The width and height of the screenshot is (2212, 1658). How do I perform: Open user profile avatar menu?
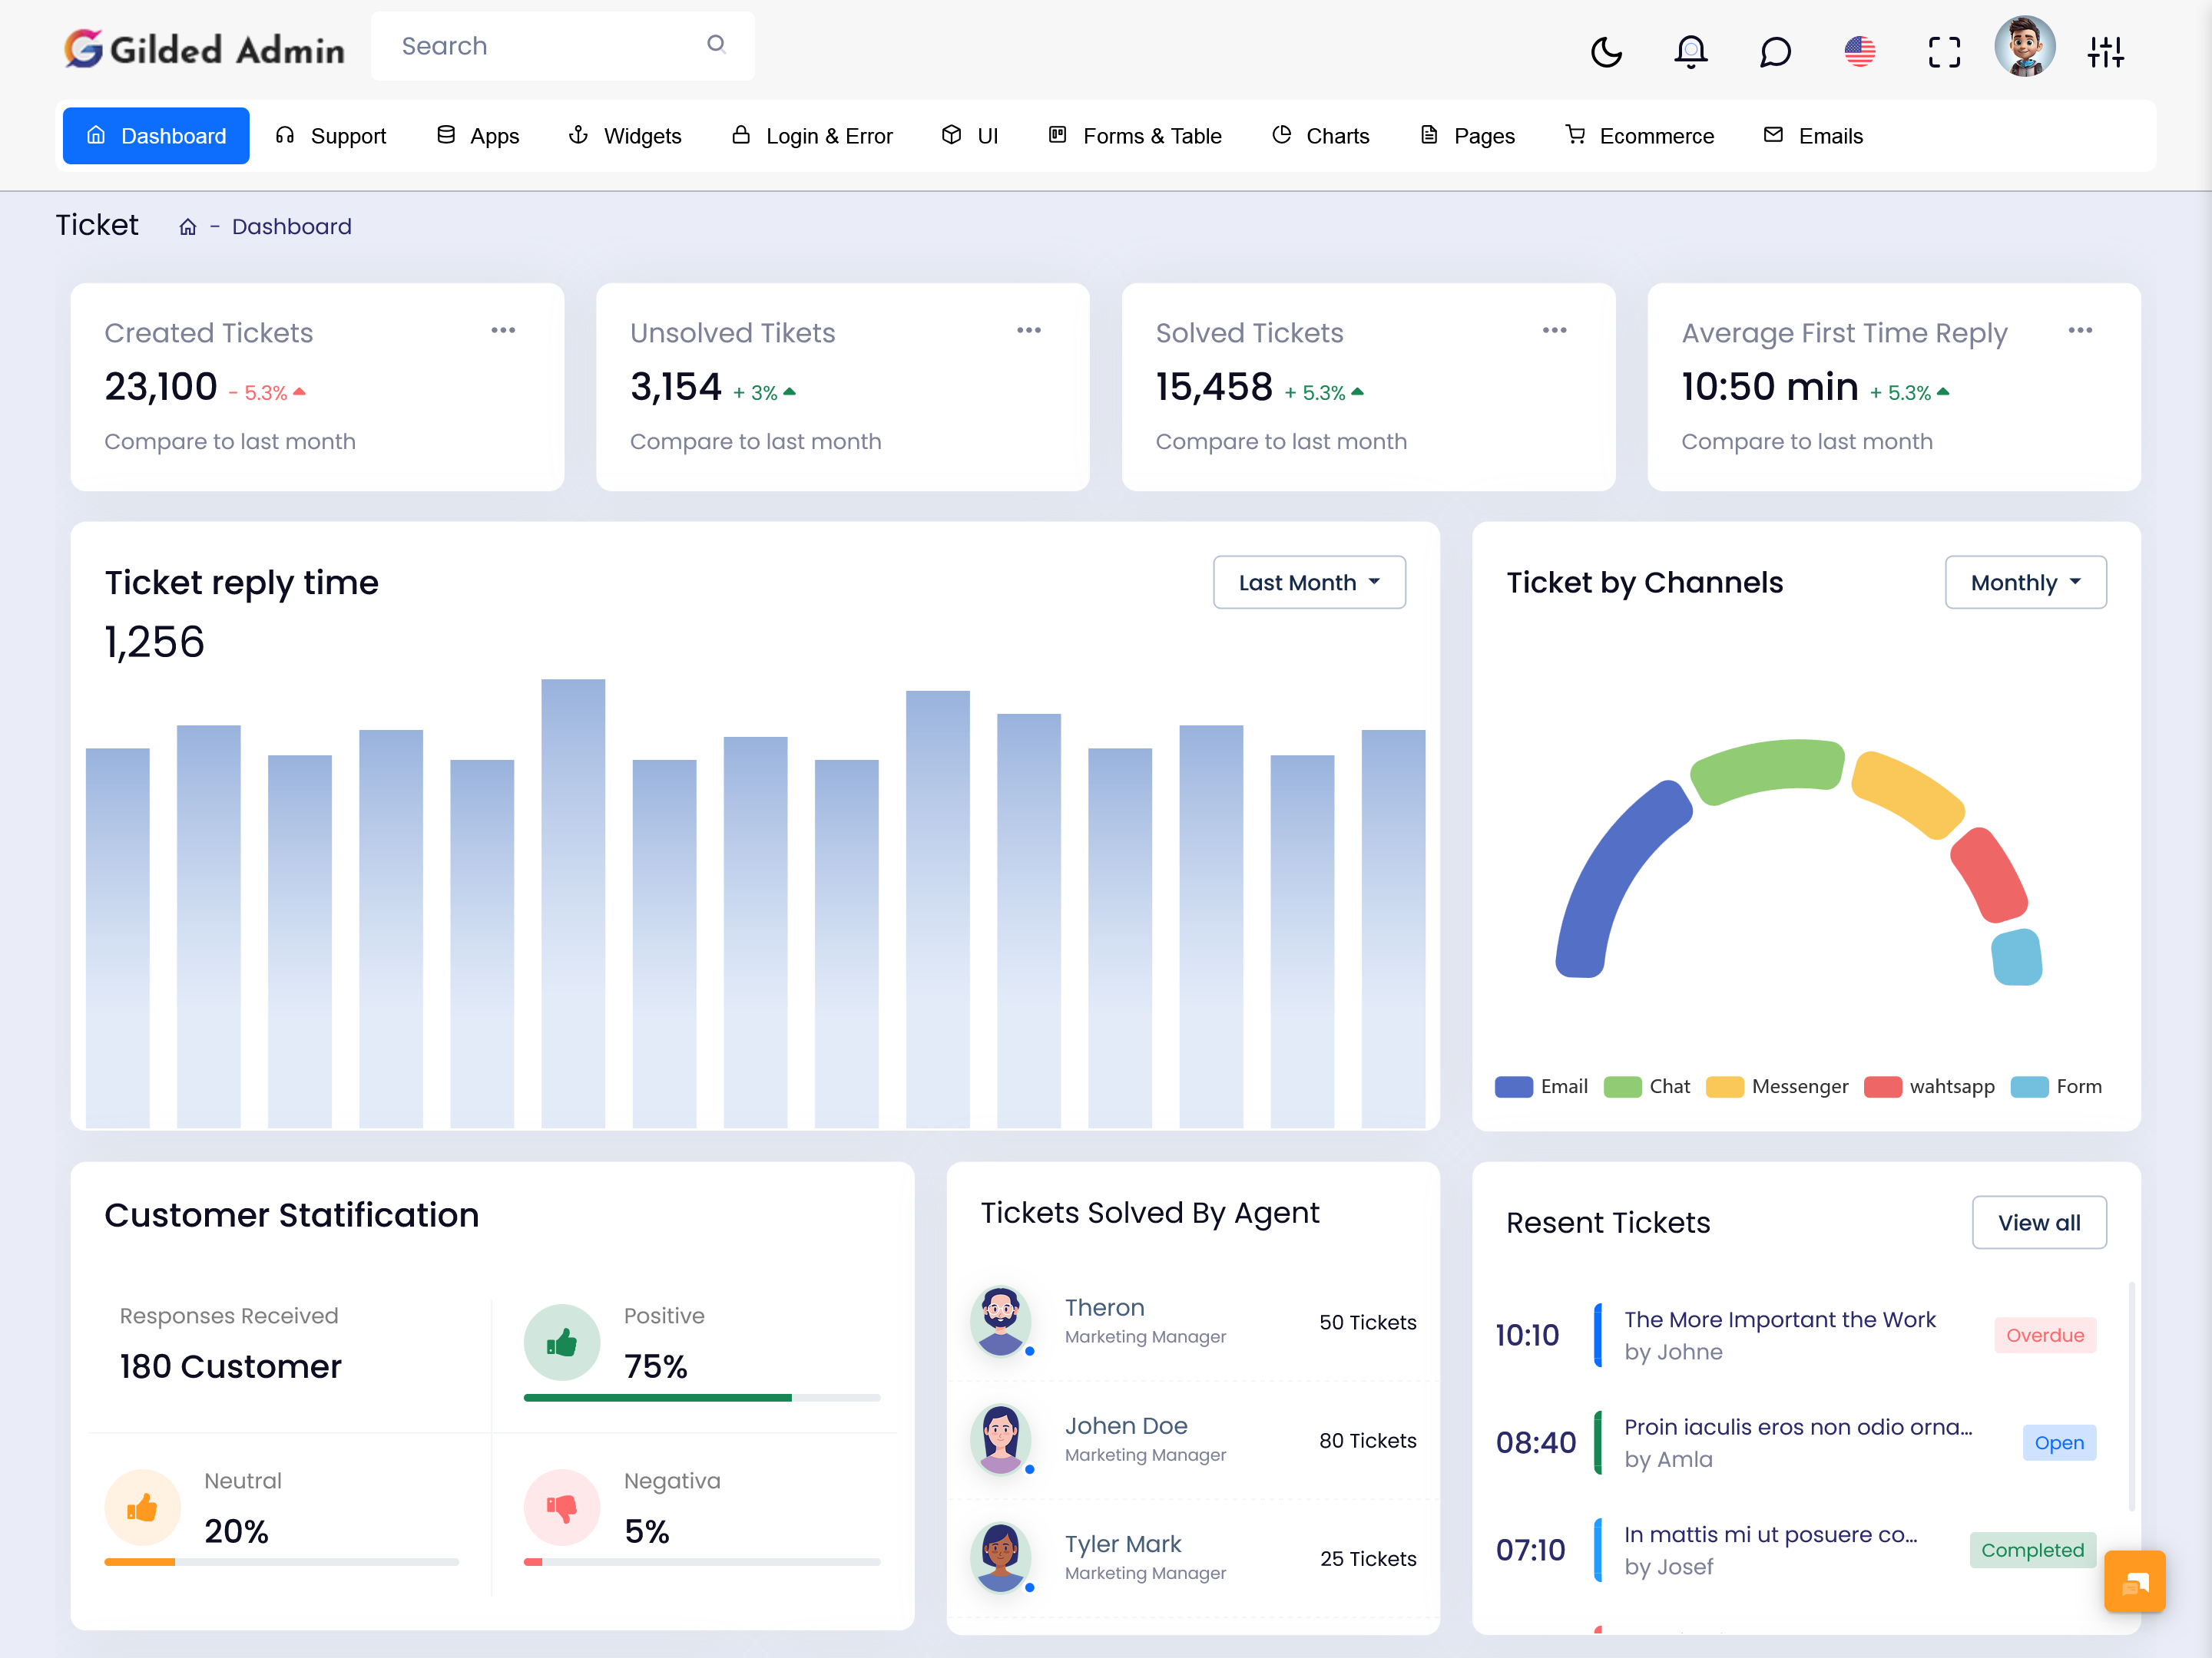(2025, 46)
